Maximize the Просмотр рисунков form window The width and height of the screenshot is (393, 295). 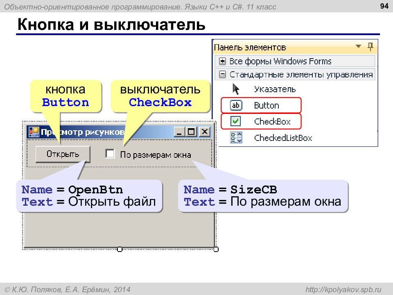[191, 132]
